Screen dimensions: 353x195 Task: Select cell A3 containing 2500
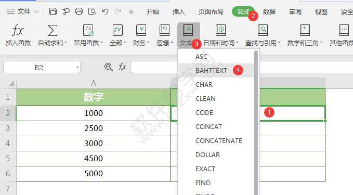click(94, 128)
